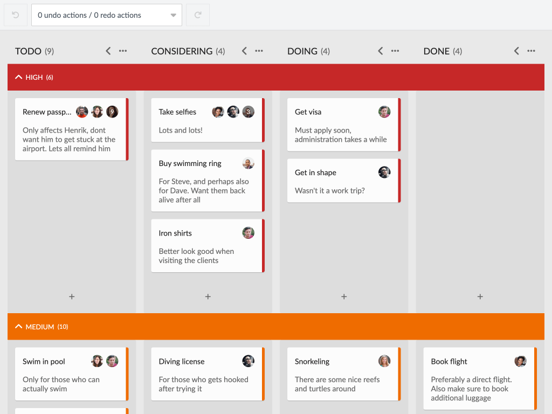Collapse the HIGH priority swimlane
The width and height of the screenshot is (552, 414).
pos(19,77)
